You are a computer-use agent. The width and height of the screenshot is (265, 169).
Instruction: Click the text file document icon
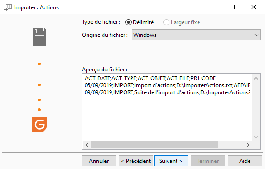tap(40, 37)
